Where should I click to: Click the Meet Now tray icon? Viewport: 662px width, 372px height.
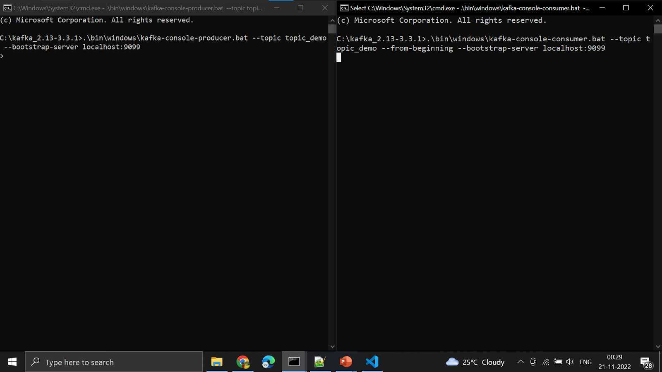tap(533, 362)
